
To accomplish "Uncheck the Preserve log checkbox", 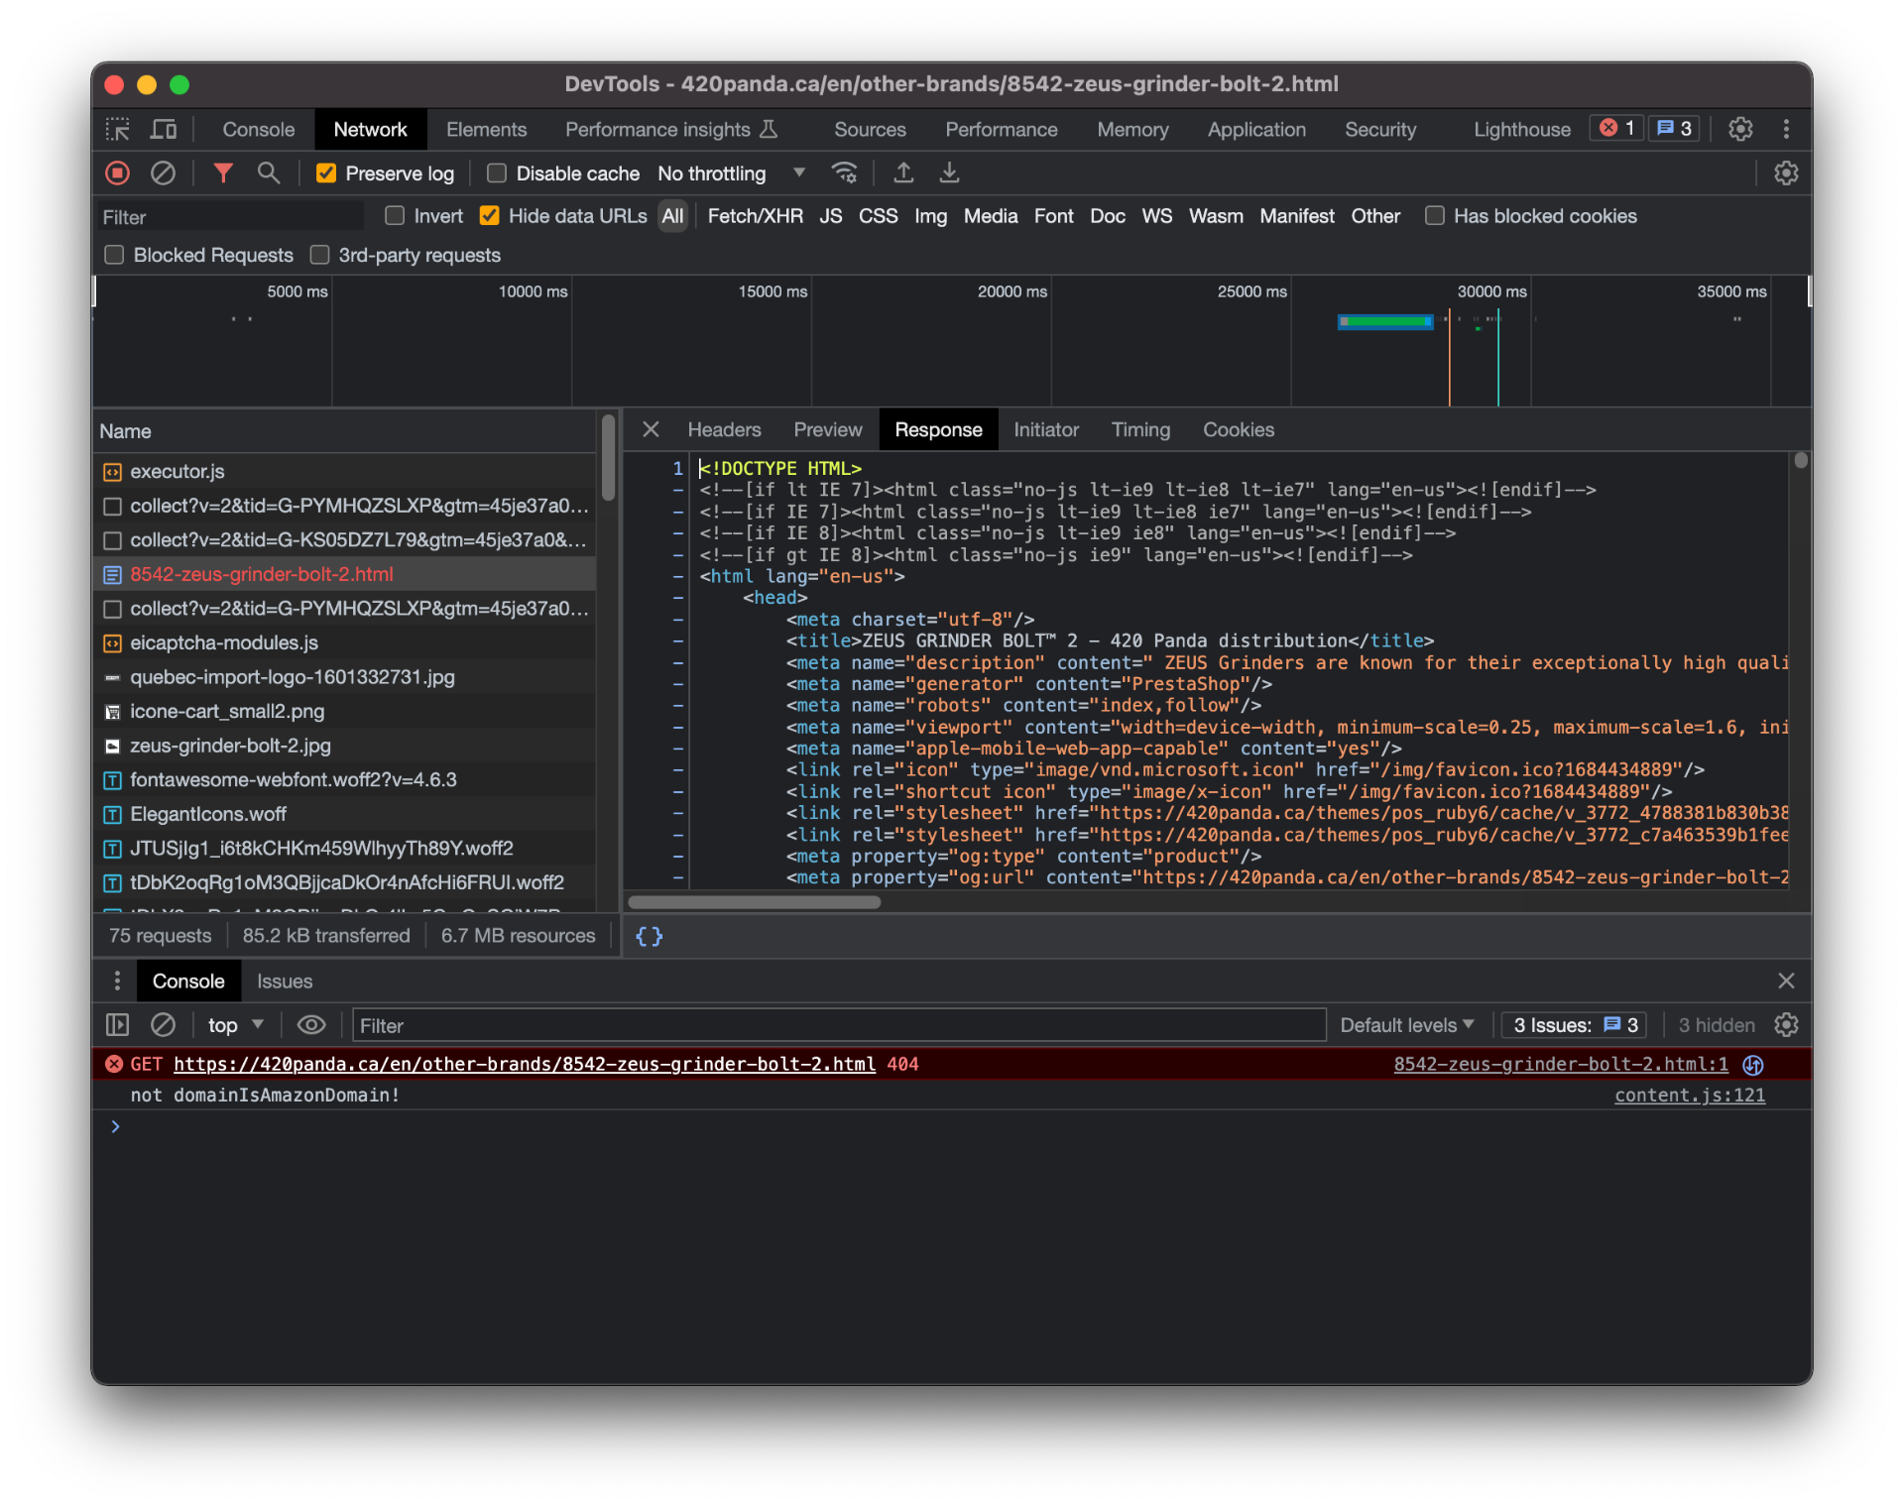I will pos(326,174).
